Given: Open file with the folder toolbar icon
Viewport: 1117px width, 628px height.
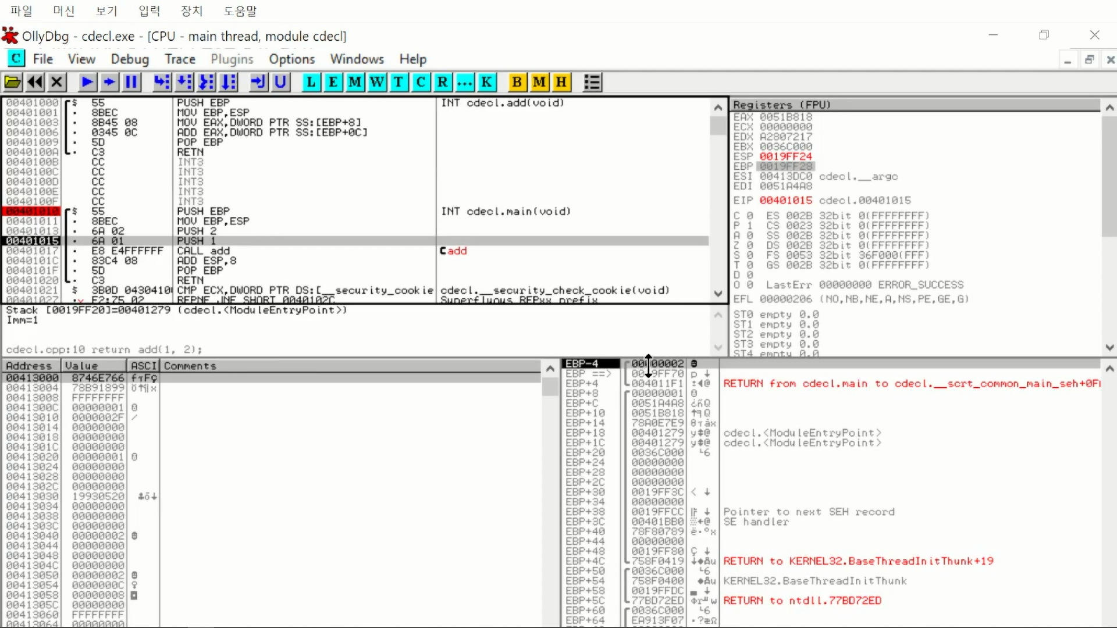Looking at the screenshot, I should coord(13,82).
